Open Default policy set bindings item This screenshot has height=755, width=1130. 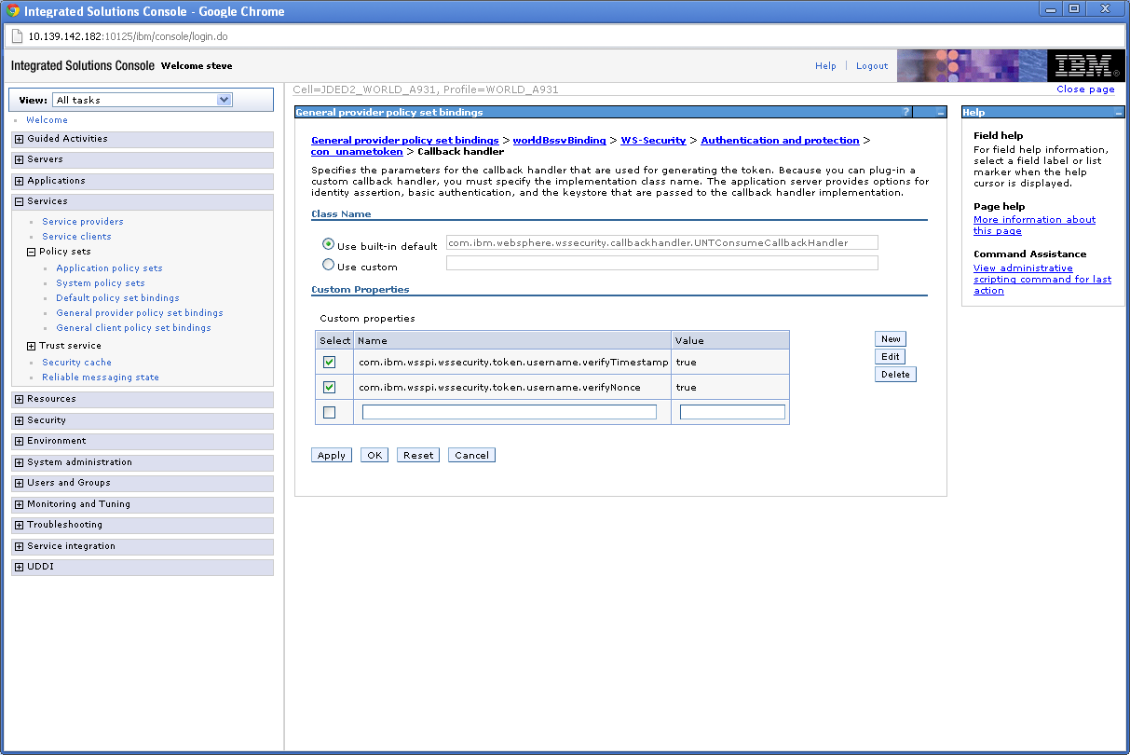117,298
